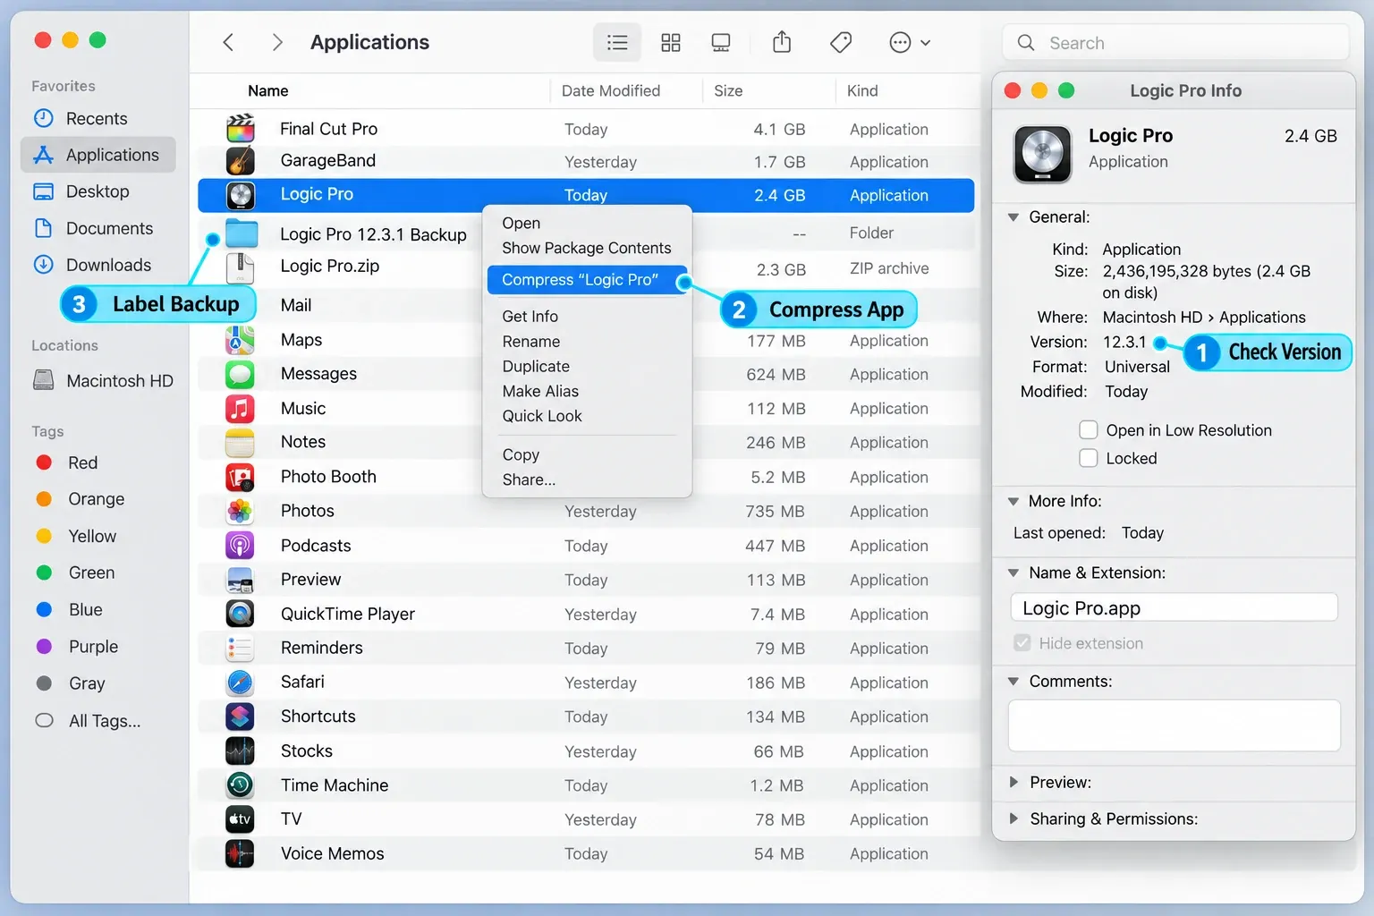The width and height of the screenshot is (1374, 916).
Task: Select Show Package Contents menu item
Action: click(587, 248)
